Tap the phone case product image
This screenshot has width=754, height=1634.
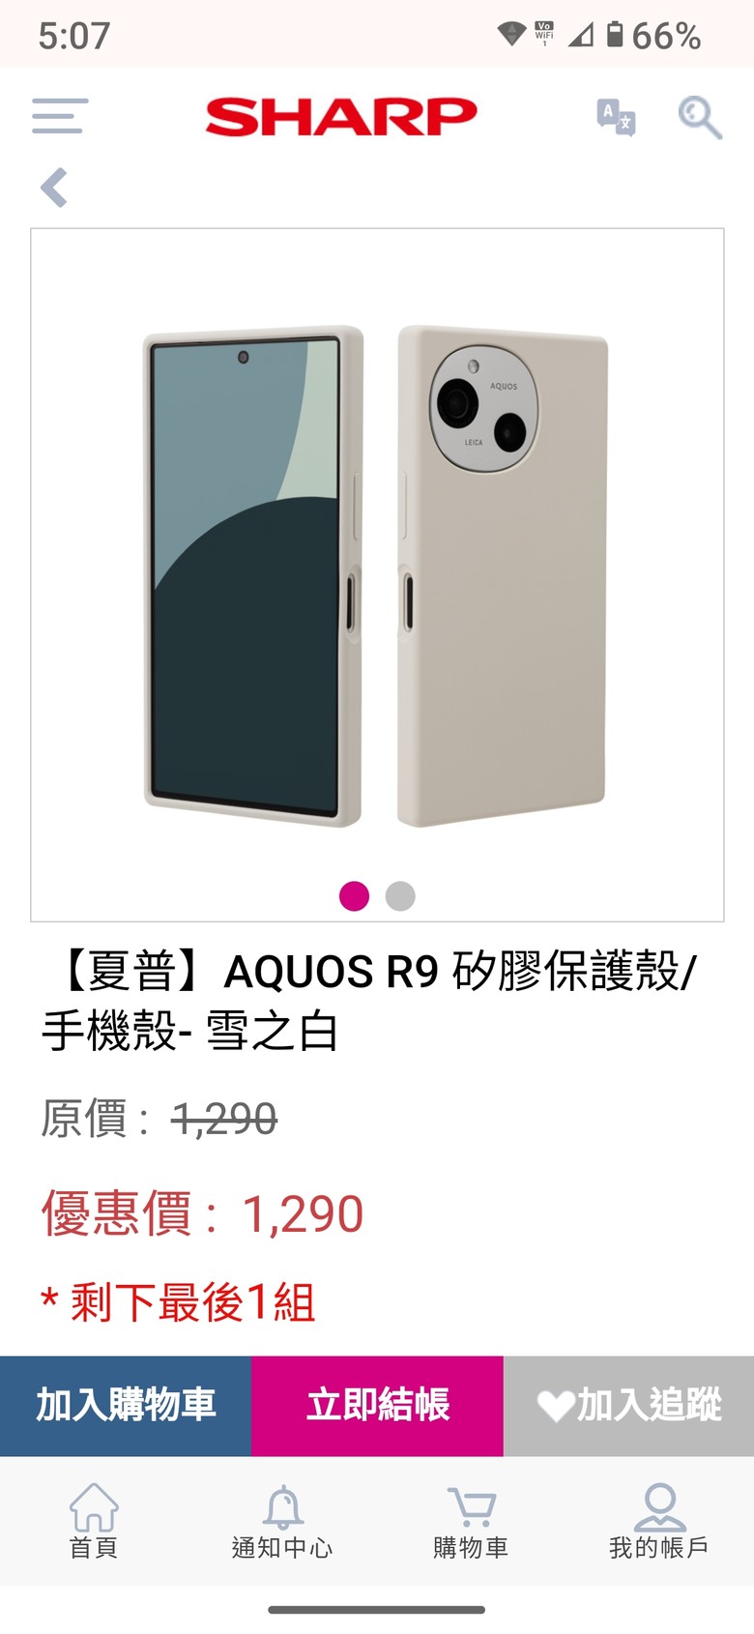(377, 575)
